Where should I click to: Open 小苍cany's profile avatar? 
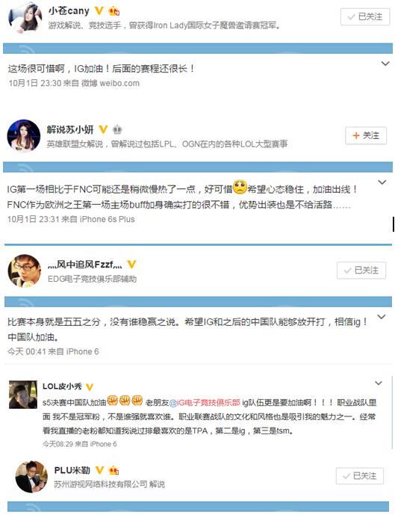[x=25, y=16]
